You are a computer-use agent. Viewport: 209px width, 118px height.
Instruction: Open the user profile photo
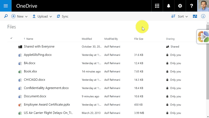203,6
